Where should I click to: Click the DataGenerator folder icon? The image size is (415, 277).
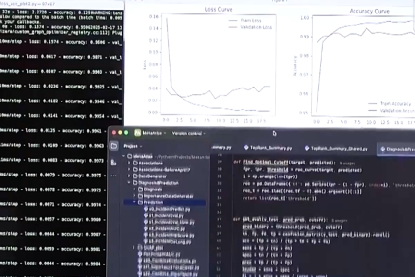tap(135, 176)
